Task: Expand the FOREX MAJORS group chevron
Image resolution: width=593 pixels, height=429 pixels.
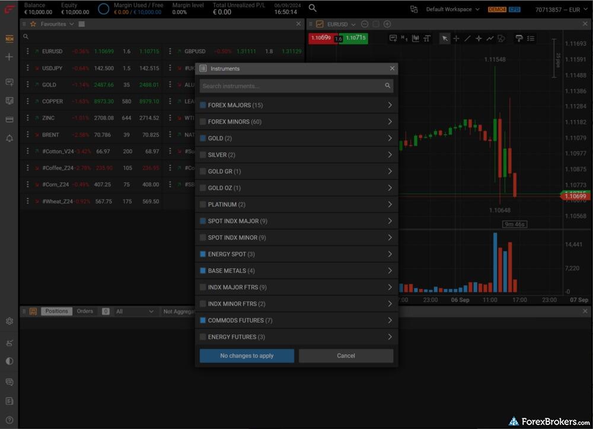Action: coord(390,105)
